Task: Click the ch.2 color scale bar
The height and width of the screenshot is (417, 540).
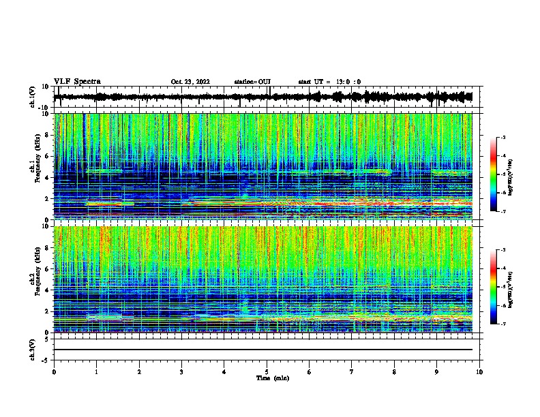Action: coord(494,287)
